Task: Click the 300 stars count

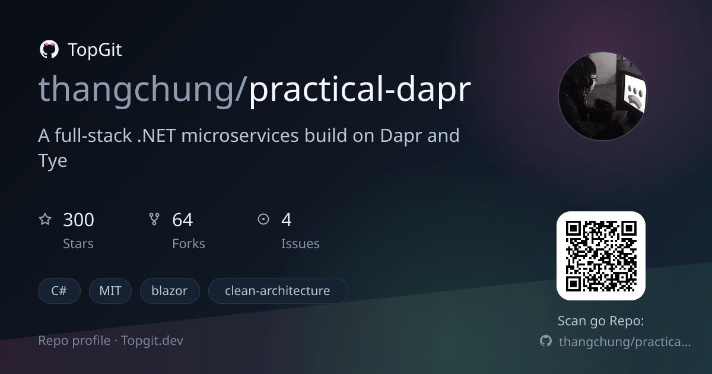Action: point(78,220)
